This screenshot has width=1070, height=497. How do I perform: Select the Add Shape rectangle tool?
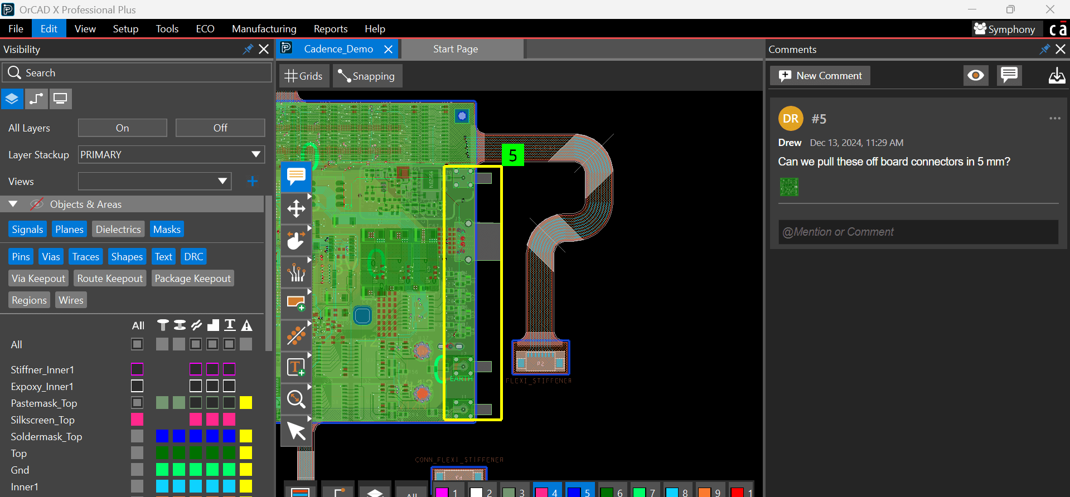coord(296,304)
